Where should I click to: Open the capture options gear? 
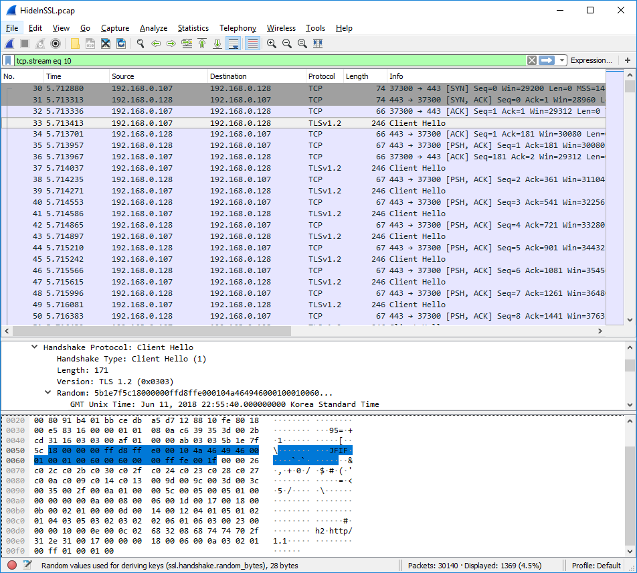tap(54, 44)
